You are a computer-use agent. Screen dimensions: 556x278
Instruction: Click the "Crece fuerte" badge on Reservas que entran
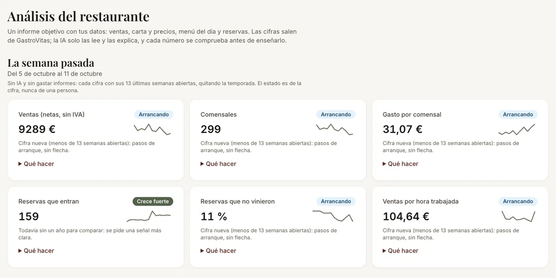pos(153,202)
